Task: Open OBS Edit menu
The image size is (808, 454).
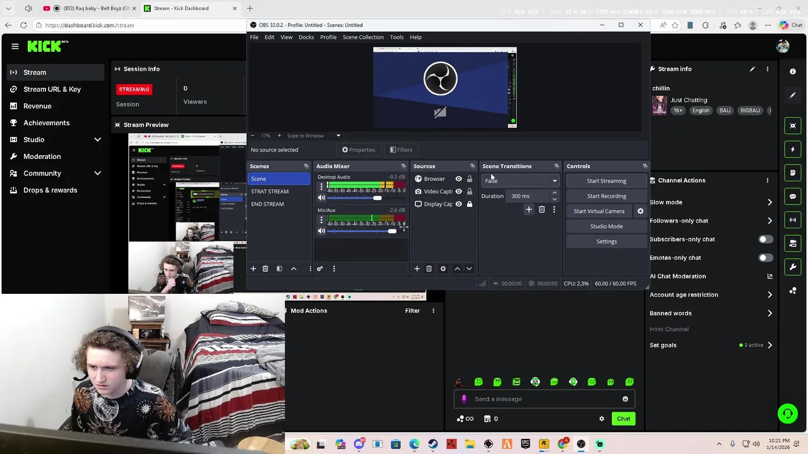Action: [x=270, y=37]
